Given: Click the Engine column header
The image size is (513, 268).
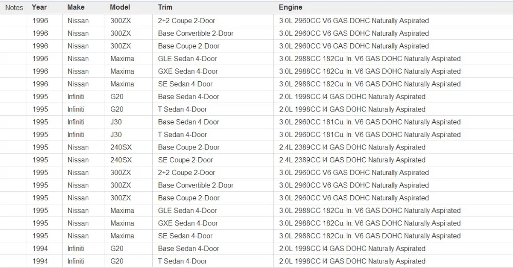Looking at the screenshot, I should pyautogui.click(x=290, y=7).
